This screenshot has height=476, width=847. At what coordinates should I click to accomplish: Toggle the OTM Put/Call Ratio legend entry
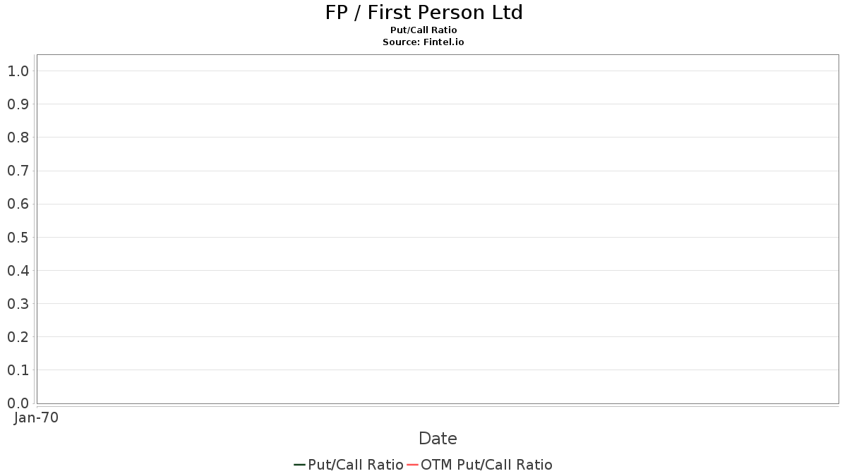[486, 465]
